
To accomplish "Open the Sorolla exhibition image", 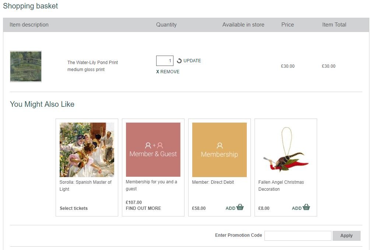I will tap(87, 149).
